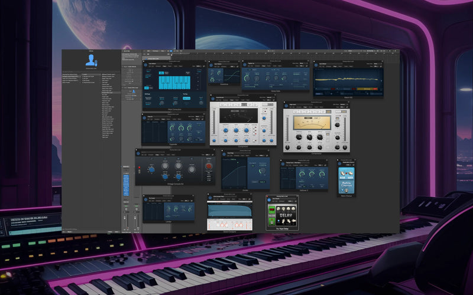Click the power icon in Space Designer window
This screenshot has height=295, width=473.
point(210,198)
